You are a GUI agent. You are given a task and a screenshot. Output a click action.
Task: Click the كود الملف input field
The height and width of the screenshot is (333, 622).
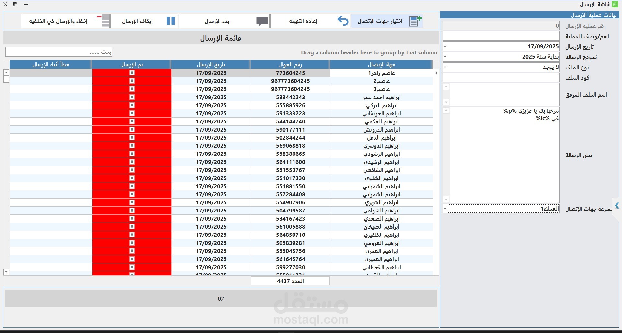click(x=501, y=77)
